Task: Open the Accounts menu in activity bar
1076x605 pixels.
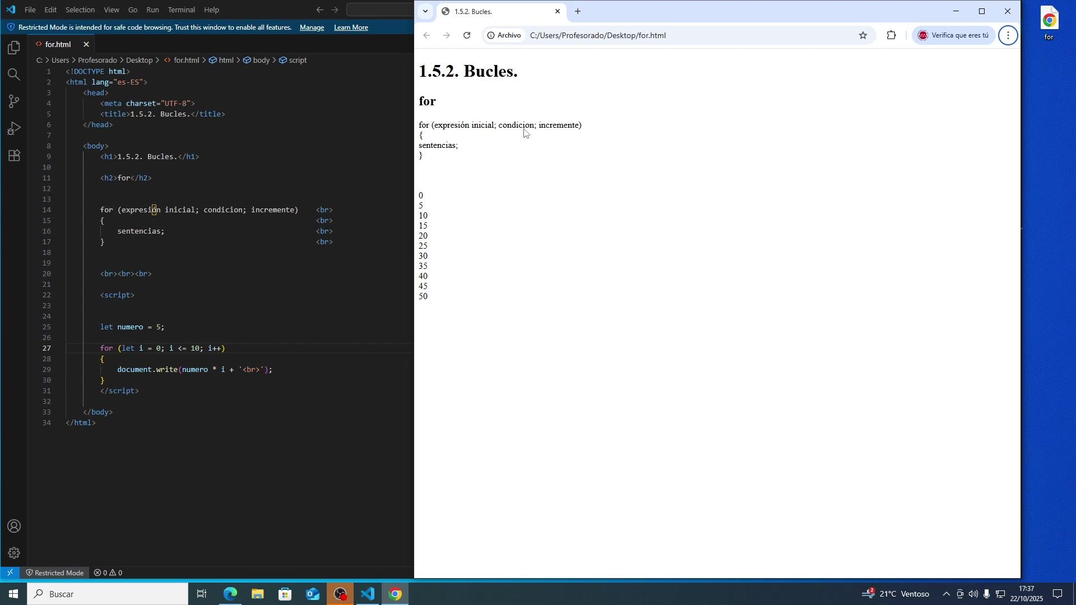Action: [x=14, y=527]
